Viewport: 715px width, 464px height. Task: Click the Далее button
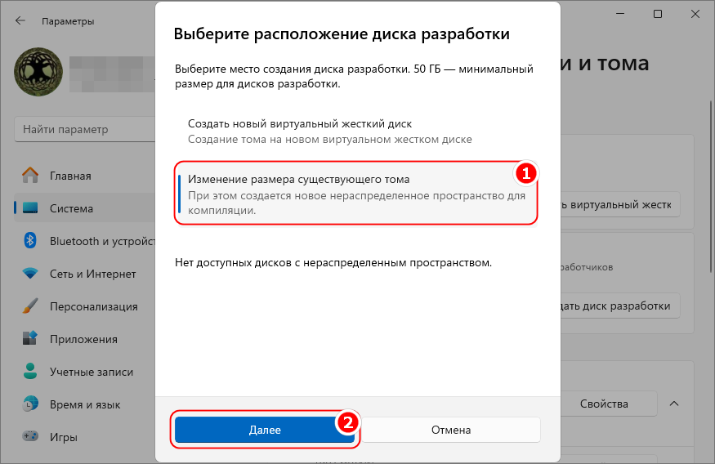coord(265,430)
